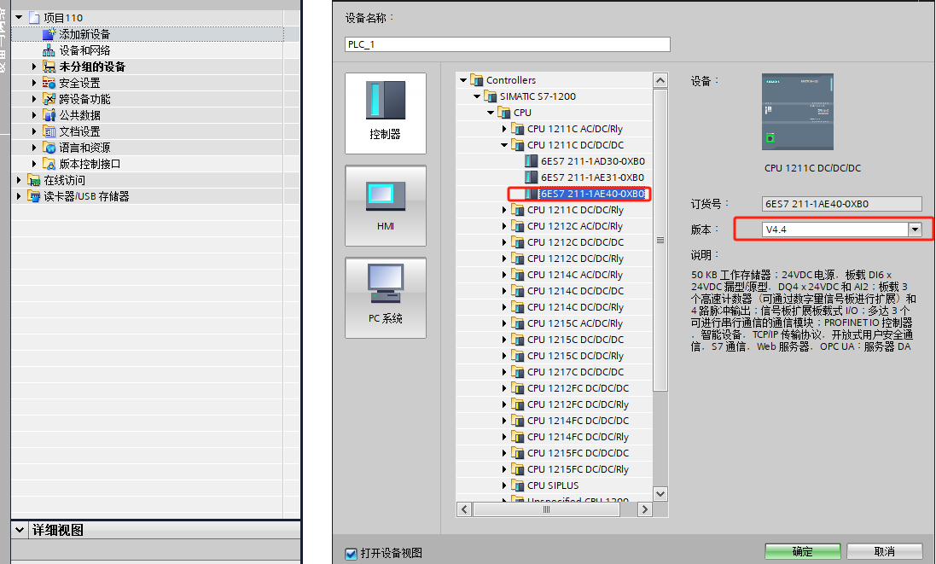Click the SIMATIC S7-1200 folder icon
Screen dimensions: 936x564
pyautogui.click(x=490, y=96)
